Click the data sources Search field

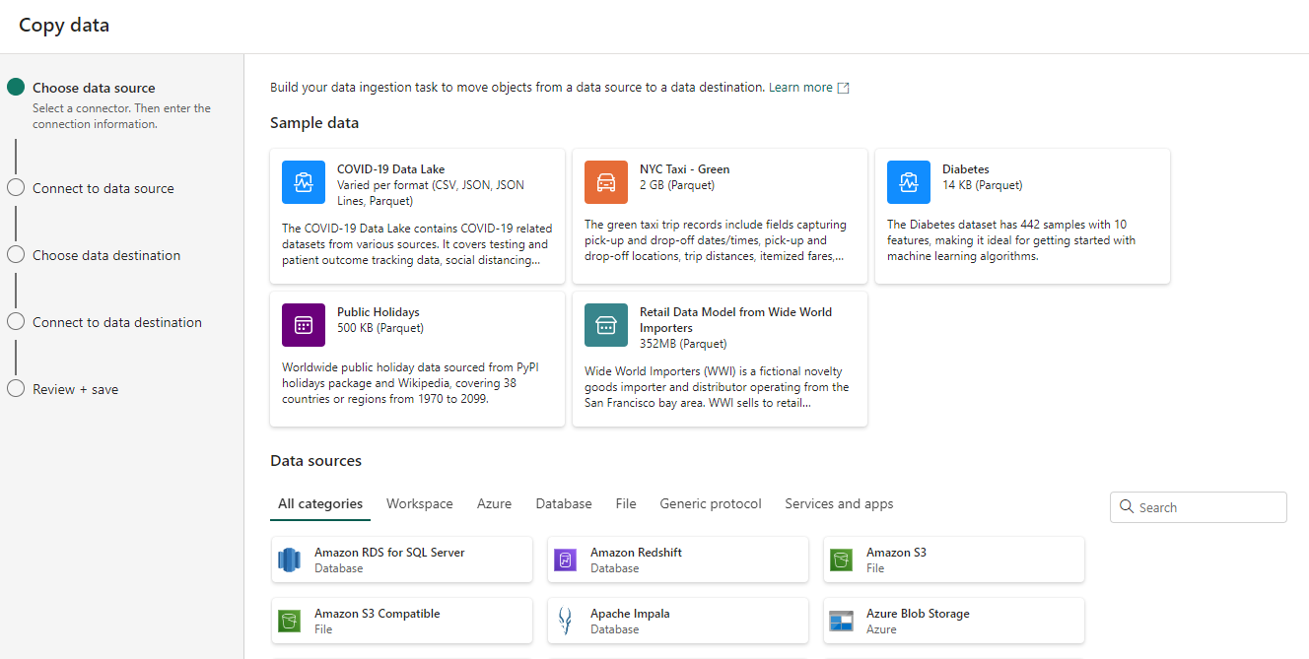(1207, 507)
